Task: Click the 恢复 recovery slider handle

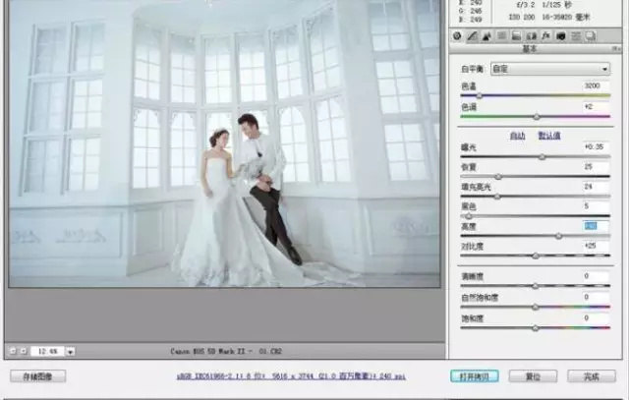Action: (x=498, y=177)
